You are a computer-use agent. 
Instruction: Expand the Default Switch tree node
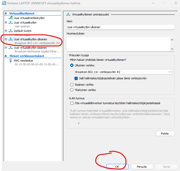click(x=6, y=31)
